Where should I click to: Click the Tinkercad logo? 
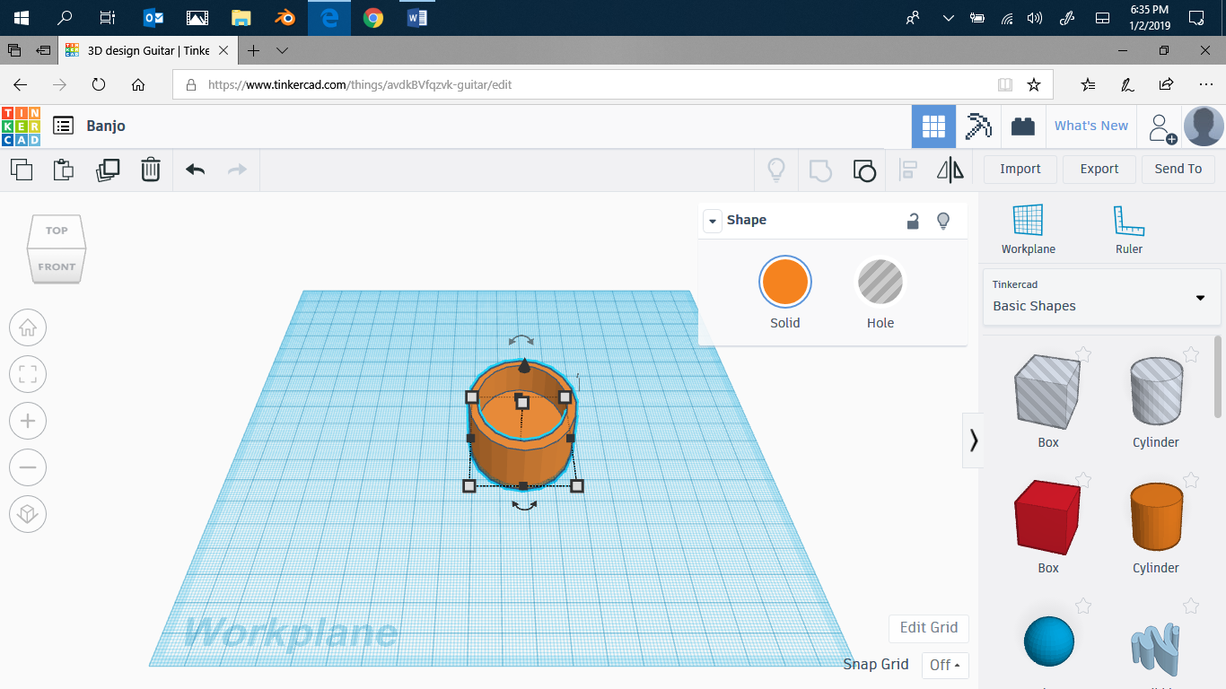tap(21, 126)
